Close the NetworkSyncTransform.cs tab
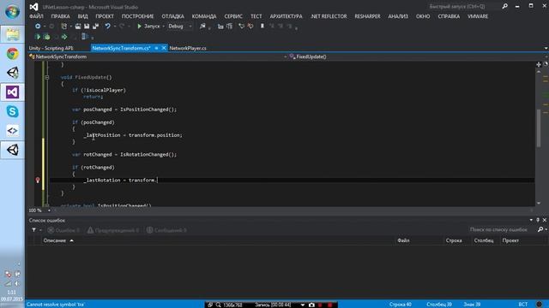549x308 pixels. [164, 48]
